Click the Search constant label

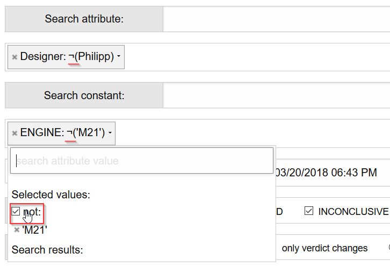coord(84,95)
